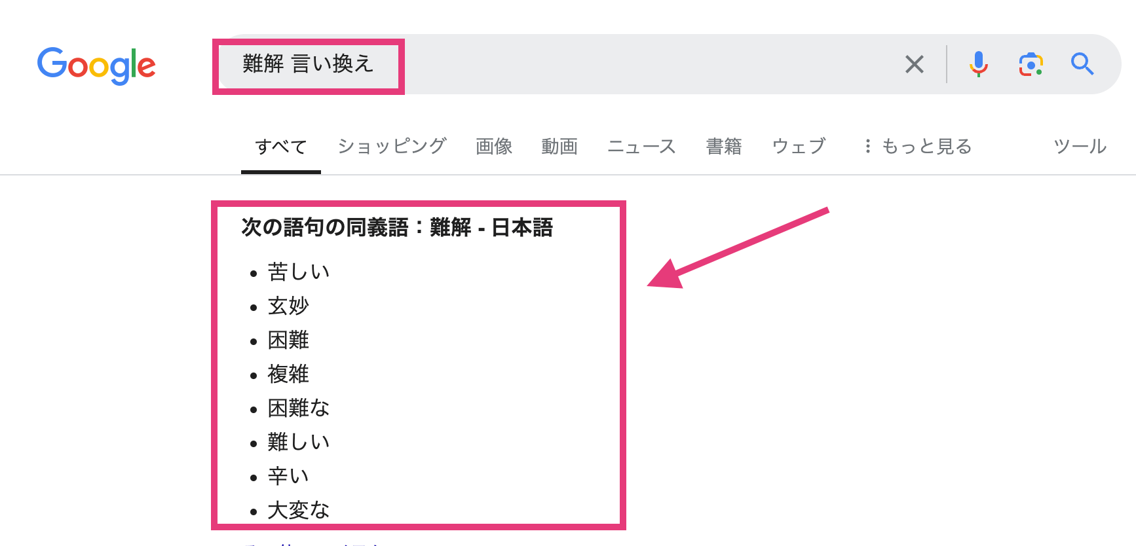
Task: Open Google Lens image search icon
Action: pos(1031,64)
